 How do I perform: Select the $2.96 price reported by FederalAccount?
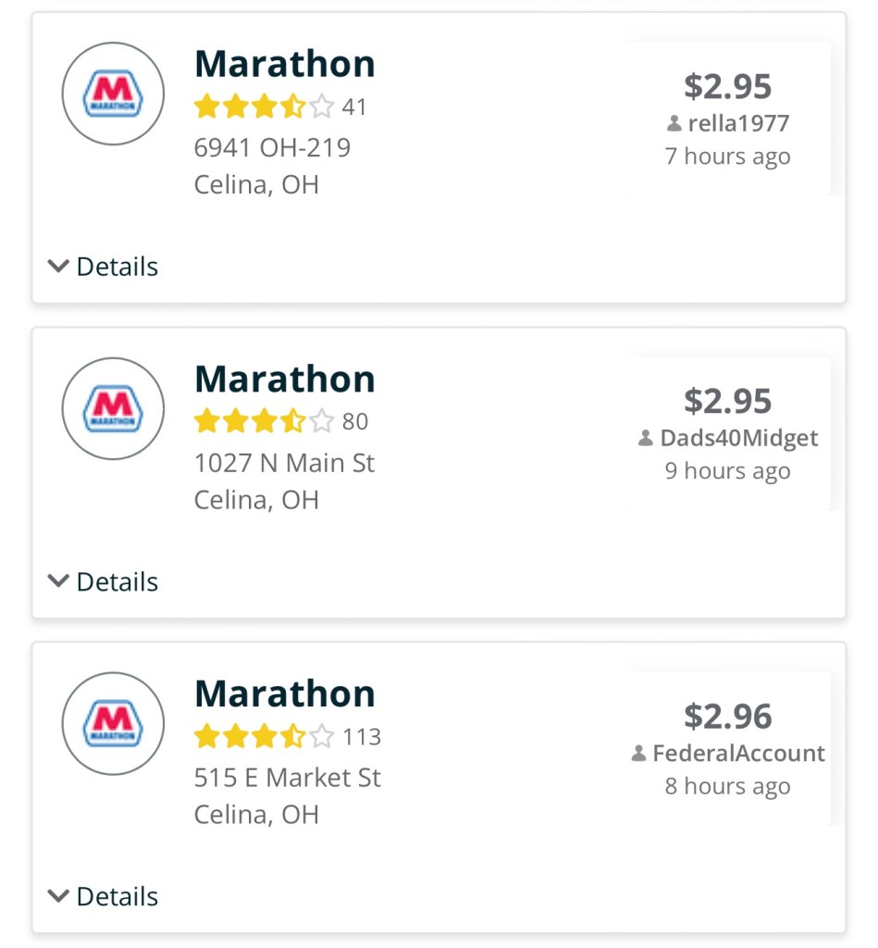(x=727, y=716)
